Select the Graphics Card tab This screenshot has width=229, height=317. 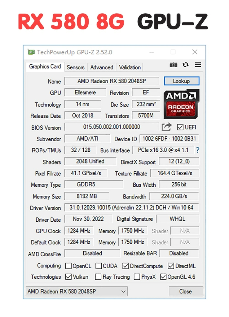tap(45, 67)
